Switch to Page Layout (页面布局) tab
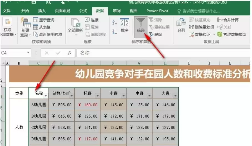Screen dimensions: 252x146 point(62,11)
